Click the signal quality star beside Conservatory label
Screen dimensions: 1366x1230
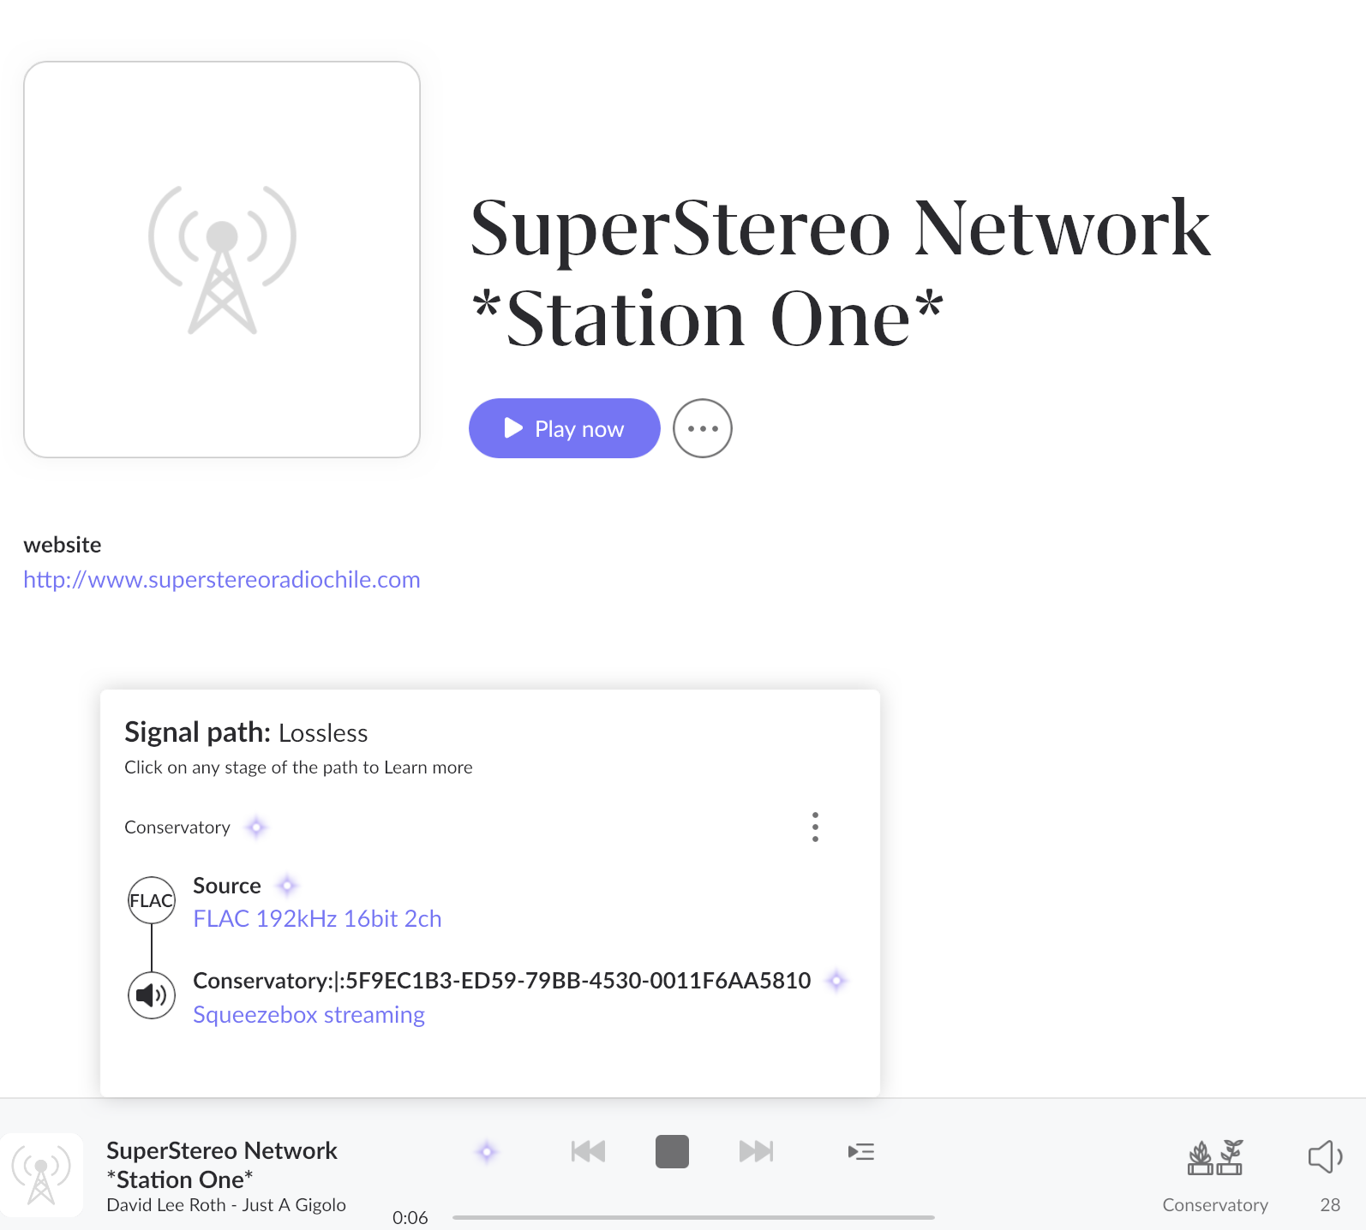[256, 827]
